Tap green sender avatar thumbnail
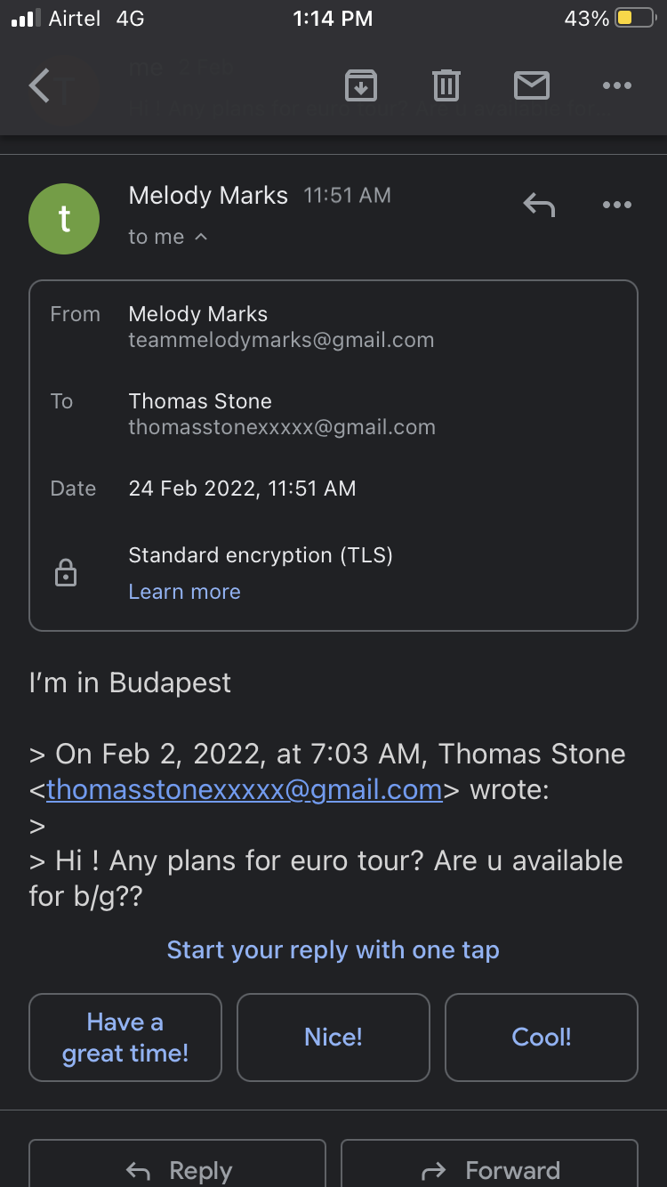 64,219
